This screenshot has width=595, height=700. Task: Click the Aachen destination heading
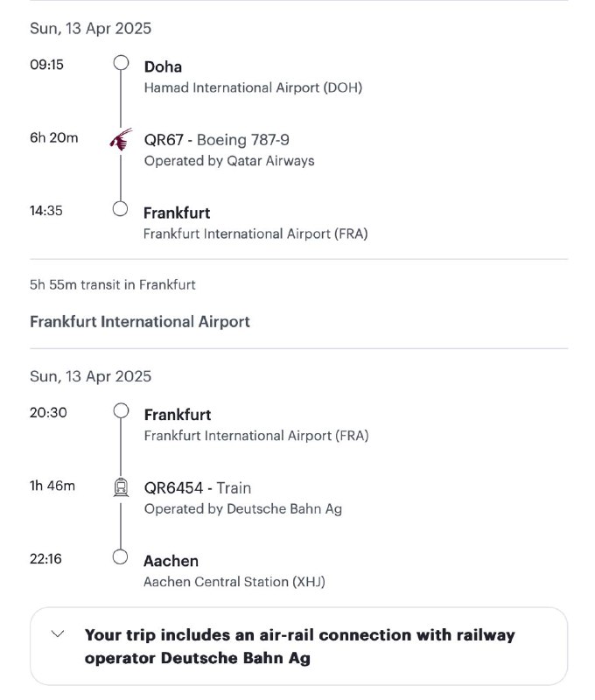pyautogui.click(x=171, y=561)
